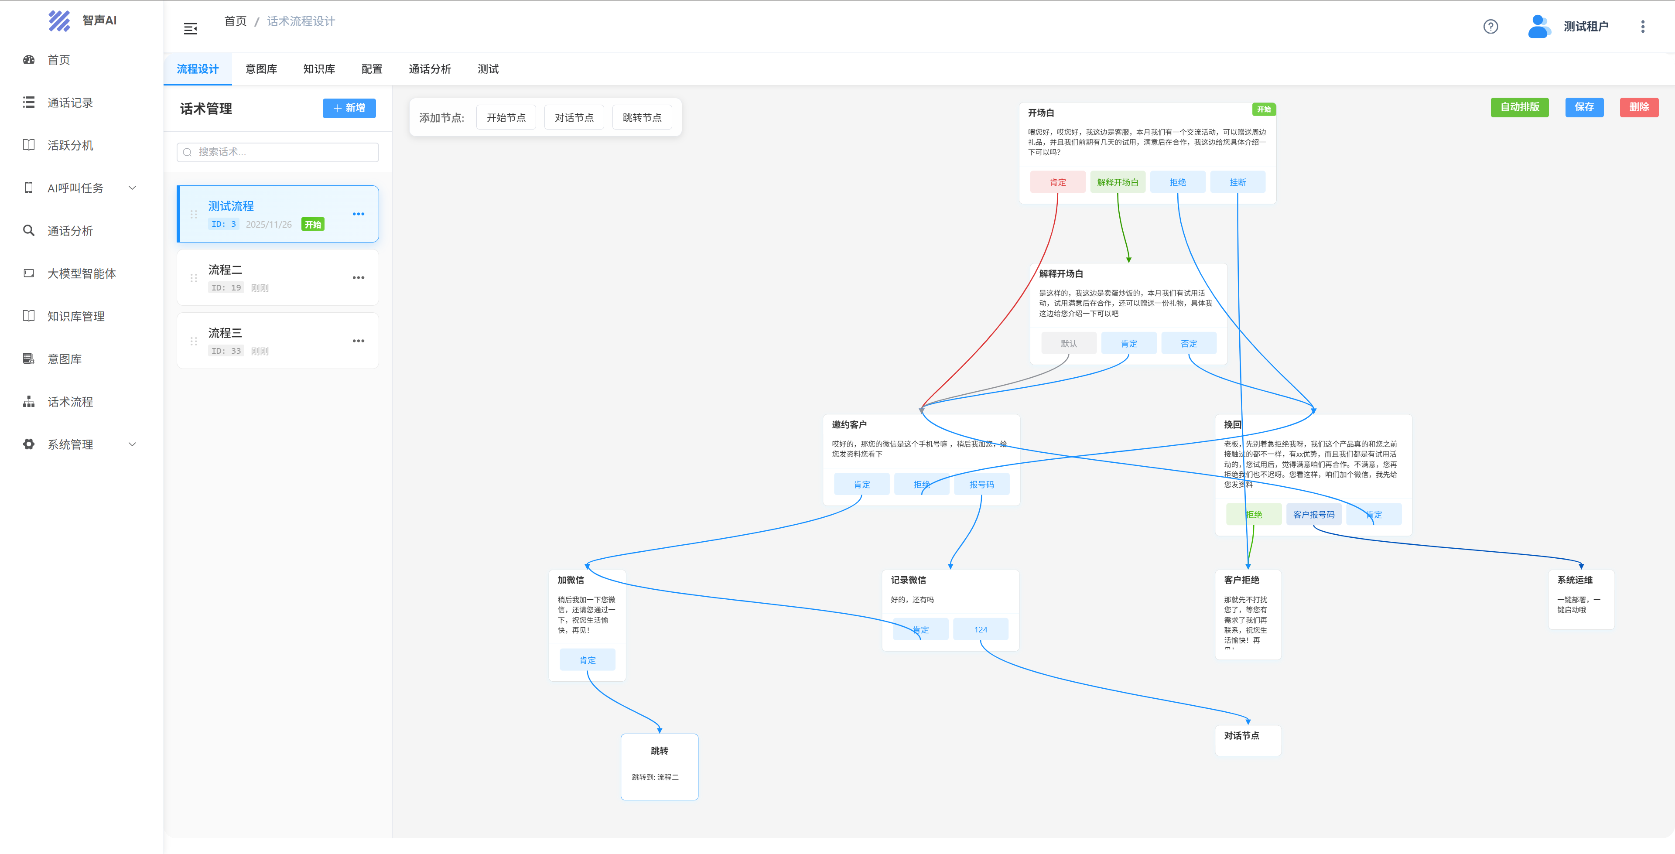The width and height of the screenshot is (1675, 854).
Task: Collapse the sidebar with the hamburger icon
Action: pyautogui.click(x=191, y=28)
